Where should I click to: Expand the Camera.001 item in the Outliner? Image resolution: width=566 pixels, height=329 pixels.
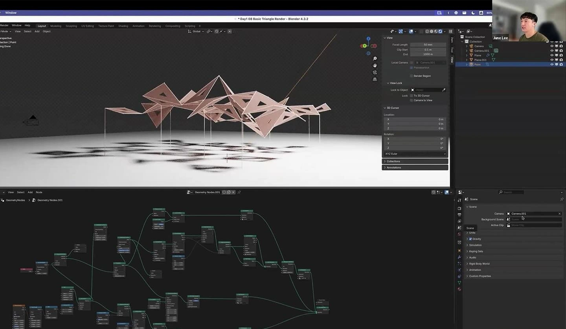point(467,50)
